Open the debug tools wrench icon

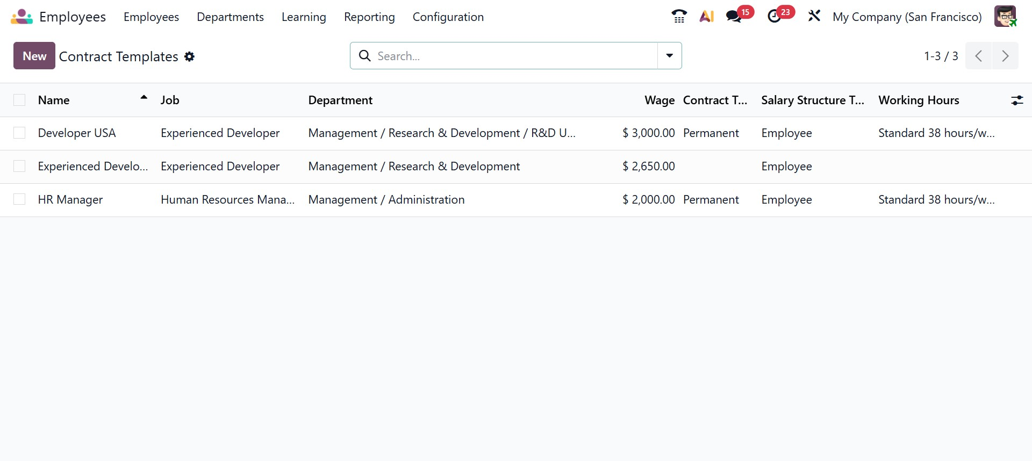(814, 16)
